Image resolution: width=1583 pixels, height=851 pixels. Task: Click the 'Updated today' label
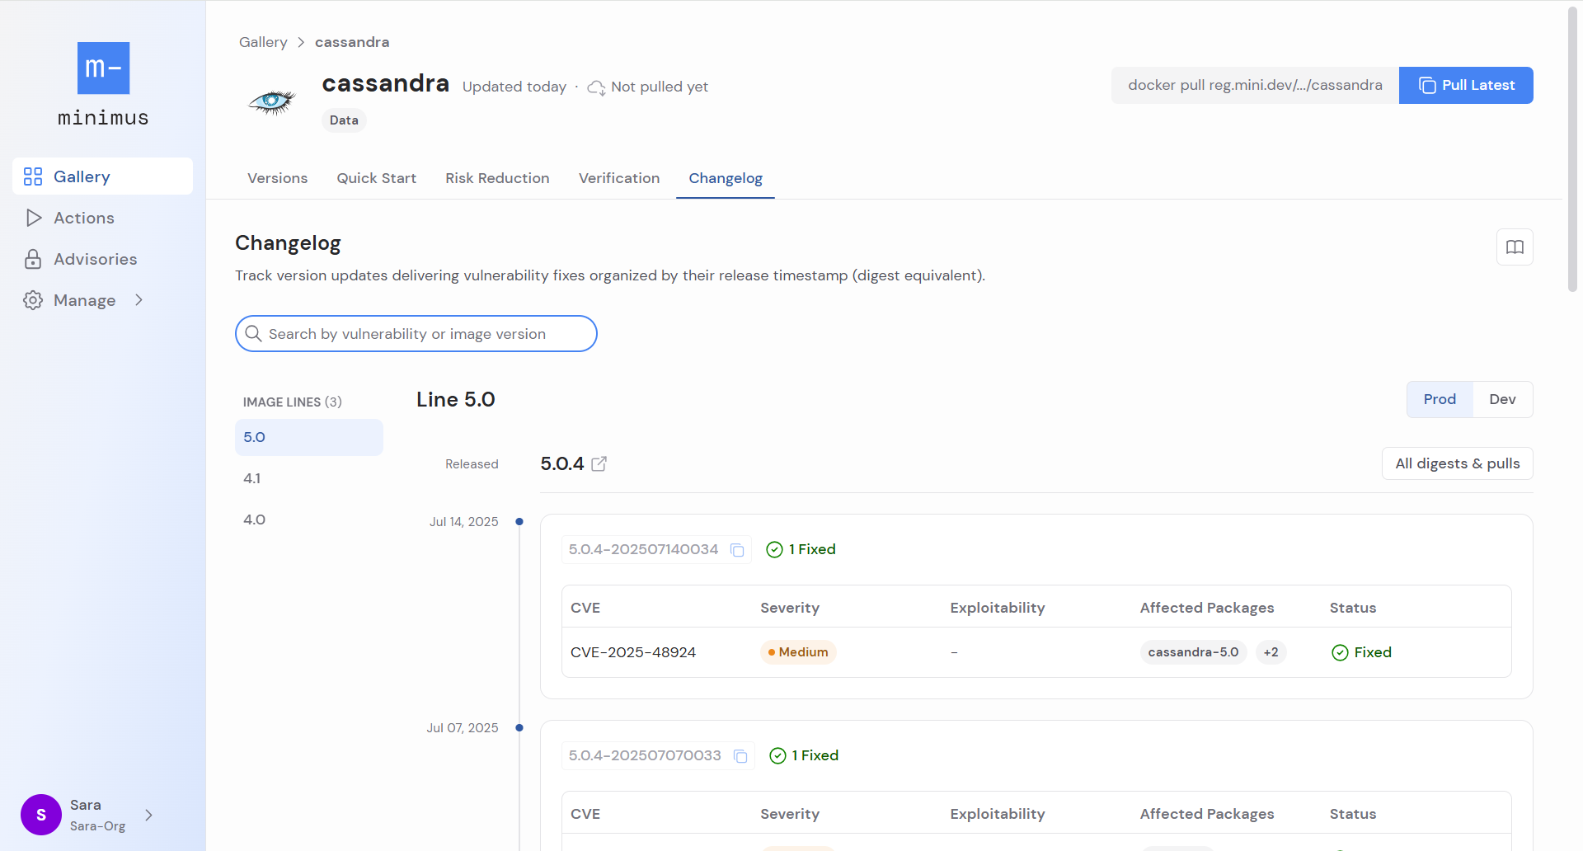pyautogui.click(x=514, y=87)
